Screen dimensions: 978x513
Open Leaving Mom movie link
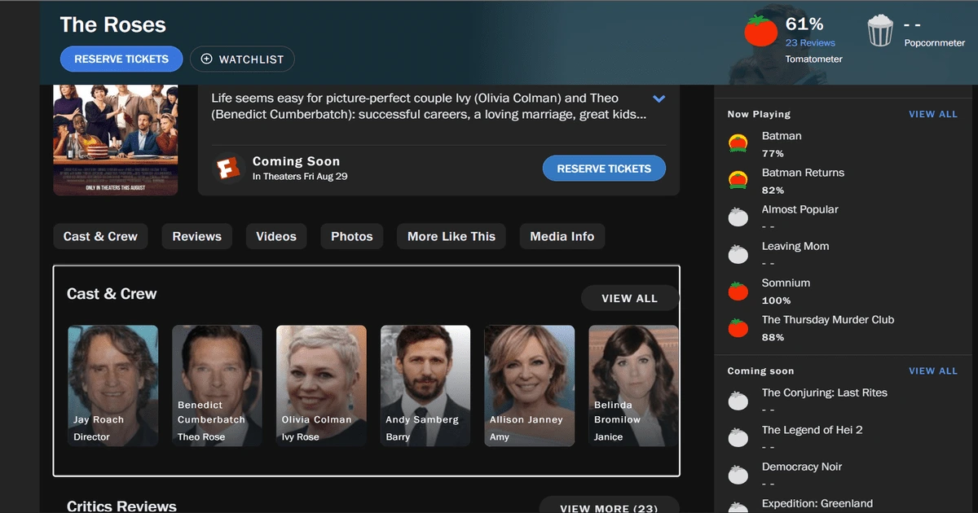(x=795, y=246)
